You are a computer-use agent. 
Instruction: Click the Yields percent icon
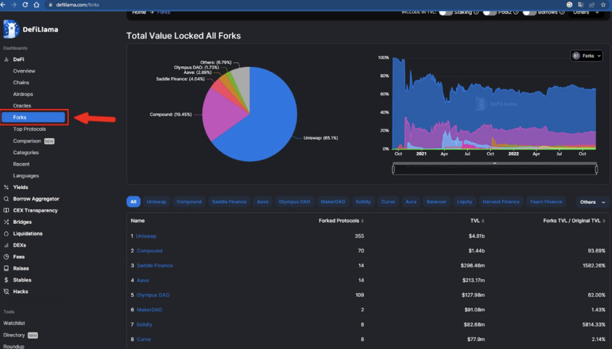[6, 187]
